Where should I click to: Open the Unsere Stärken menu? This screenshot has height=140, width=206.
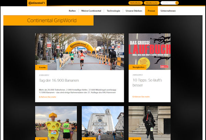pyautogui.click(x=134, y=11)
